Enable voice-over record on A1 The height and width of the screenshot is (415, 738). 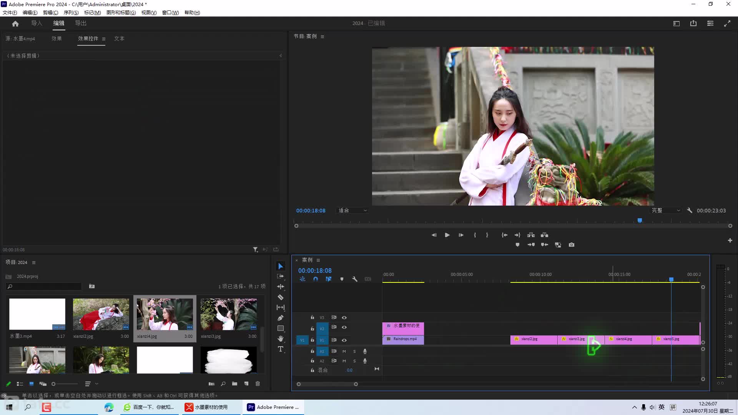(x=365, y=351)
